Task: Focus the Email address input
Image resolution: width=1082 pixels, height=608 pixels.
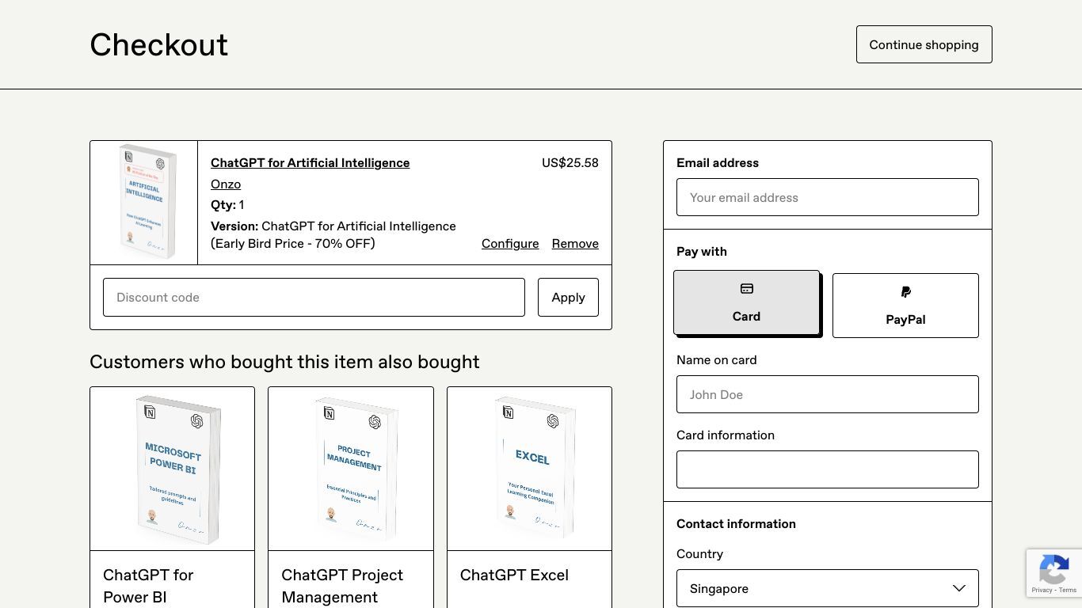Action: [x=828, y=197]
